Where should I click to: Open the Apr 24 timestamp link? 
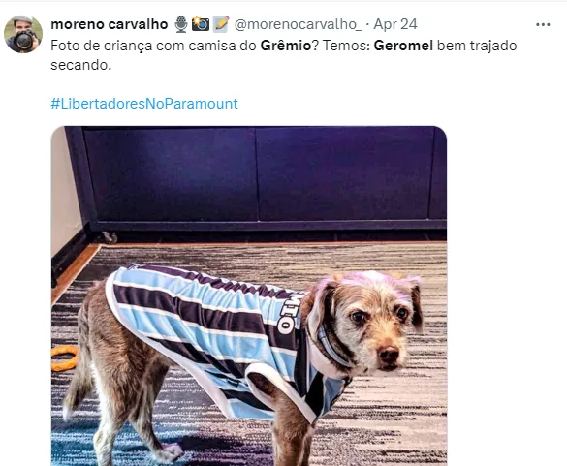tap(395, 24)
